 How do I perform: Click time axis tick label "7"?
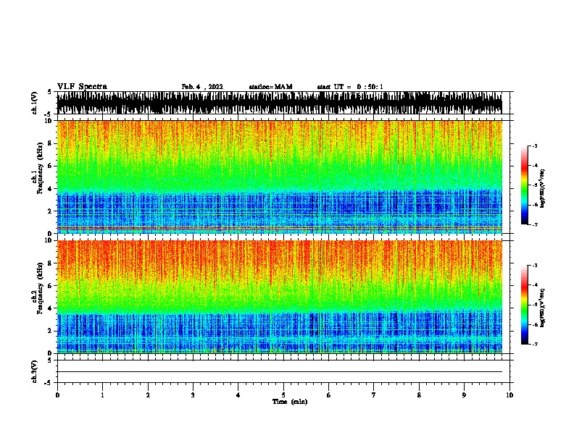tap(374, 395)
